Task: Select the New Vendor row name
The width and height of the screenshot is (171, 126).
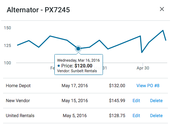Action: (x=18, y=101)
